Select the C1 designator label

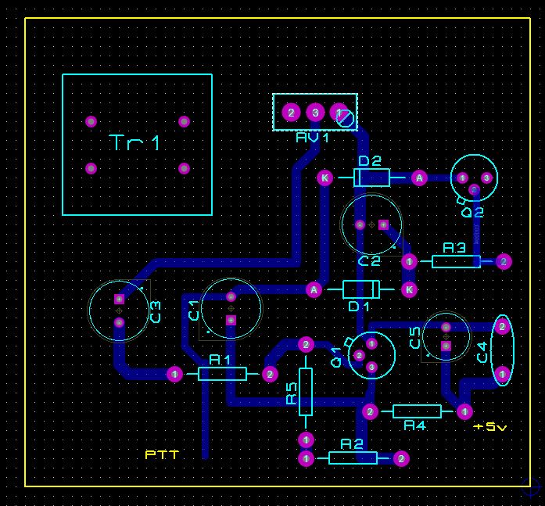(193, 310)
